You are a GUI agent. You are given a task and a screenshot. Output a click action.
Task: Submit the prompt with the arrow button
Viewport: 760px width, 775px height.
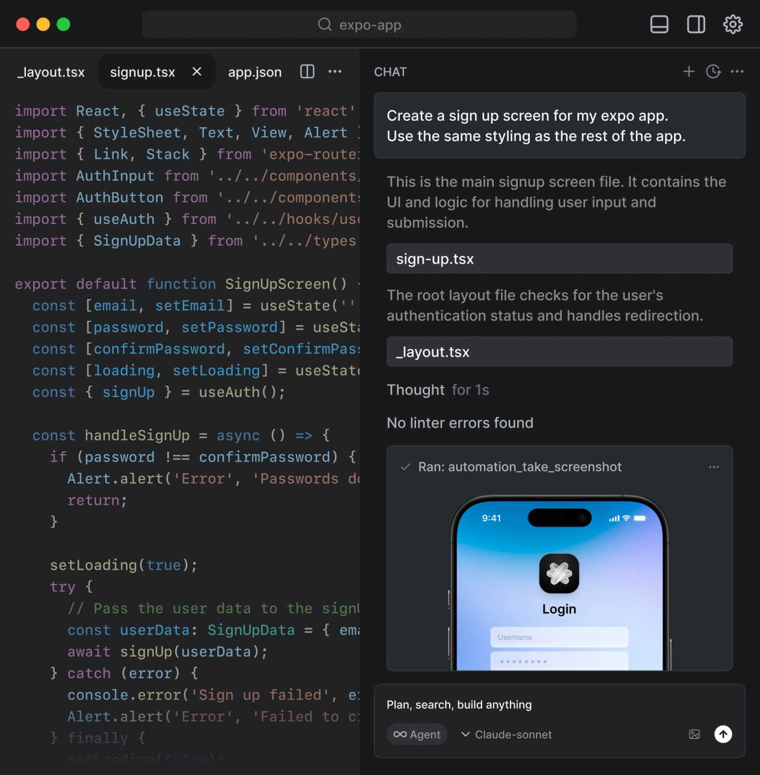723,734
